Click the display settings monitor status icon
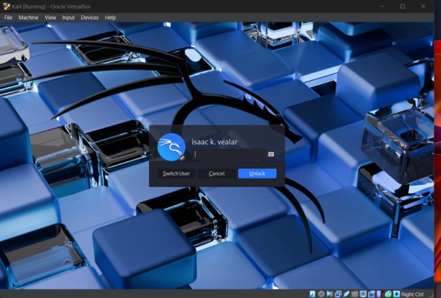 click(363, 294)
